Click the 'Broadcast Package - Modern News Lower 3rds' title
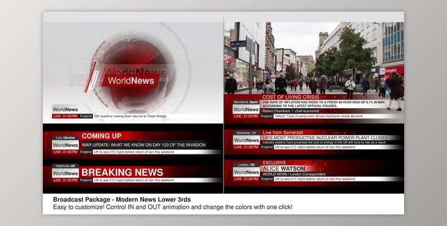447x226 pixels. click(x=122, y=200)
